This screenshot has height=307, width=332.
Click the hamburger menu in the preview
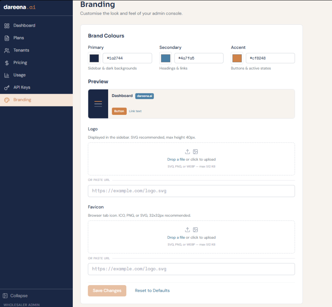pos(98,104)
